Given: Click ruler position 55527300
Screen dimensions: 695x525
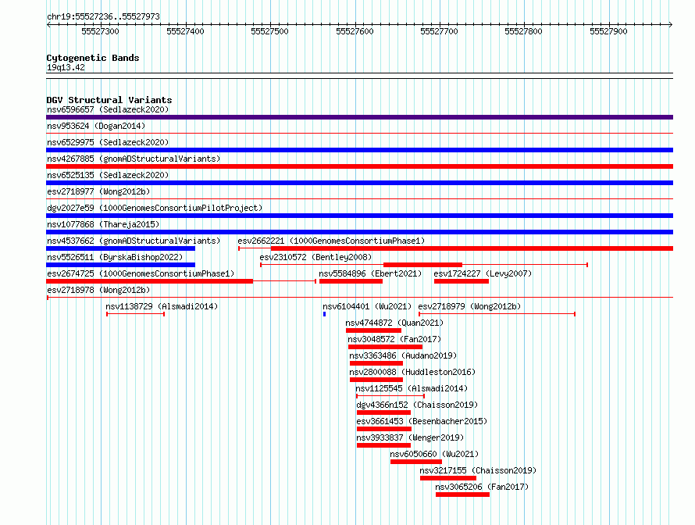Looking at the screenshot, I should 100,31.
